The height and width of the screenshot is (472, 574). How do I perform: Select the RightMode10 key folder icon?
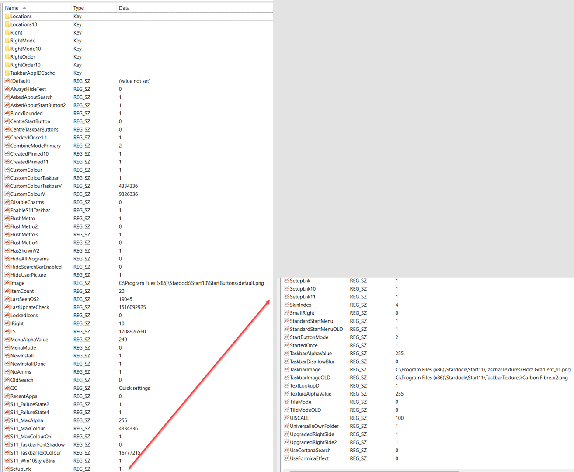pyautogui.click(x=7, y=49)
